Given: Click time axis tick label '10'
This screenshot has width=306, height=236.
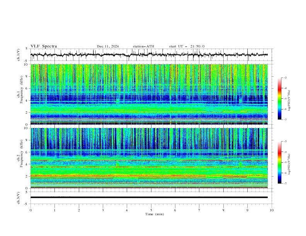Looking at the screenshot, I should (x=272, y=210).
